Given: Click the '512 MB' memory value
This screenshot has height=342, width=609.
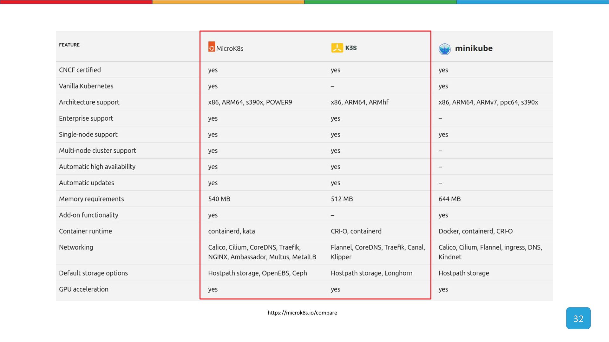Looking at the screenshot, I should click(342, 199).
